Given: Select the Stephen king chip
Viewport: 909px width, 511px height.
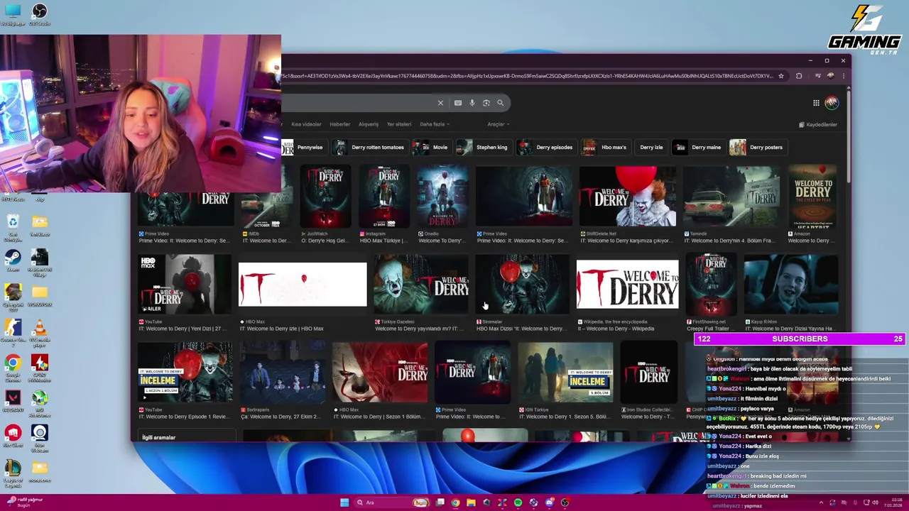Looking at the screenshot, I should coord(484,148).
